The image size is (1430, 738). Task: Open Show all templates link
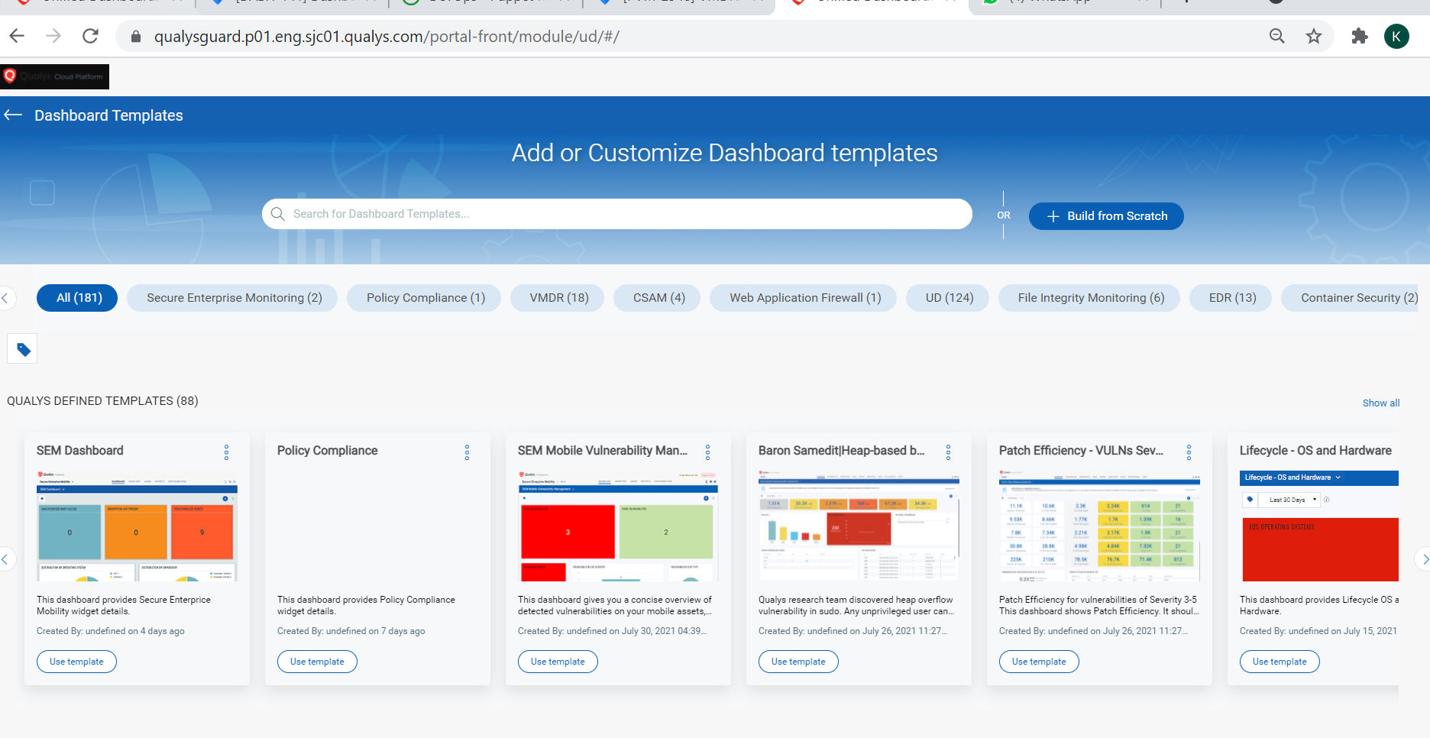1380,403
